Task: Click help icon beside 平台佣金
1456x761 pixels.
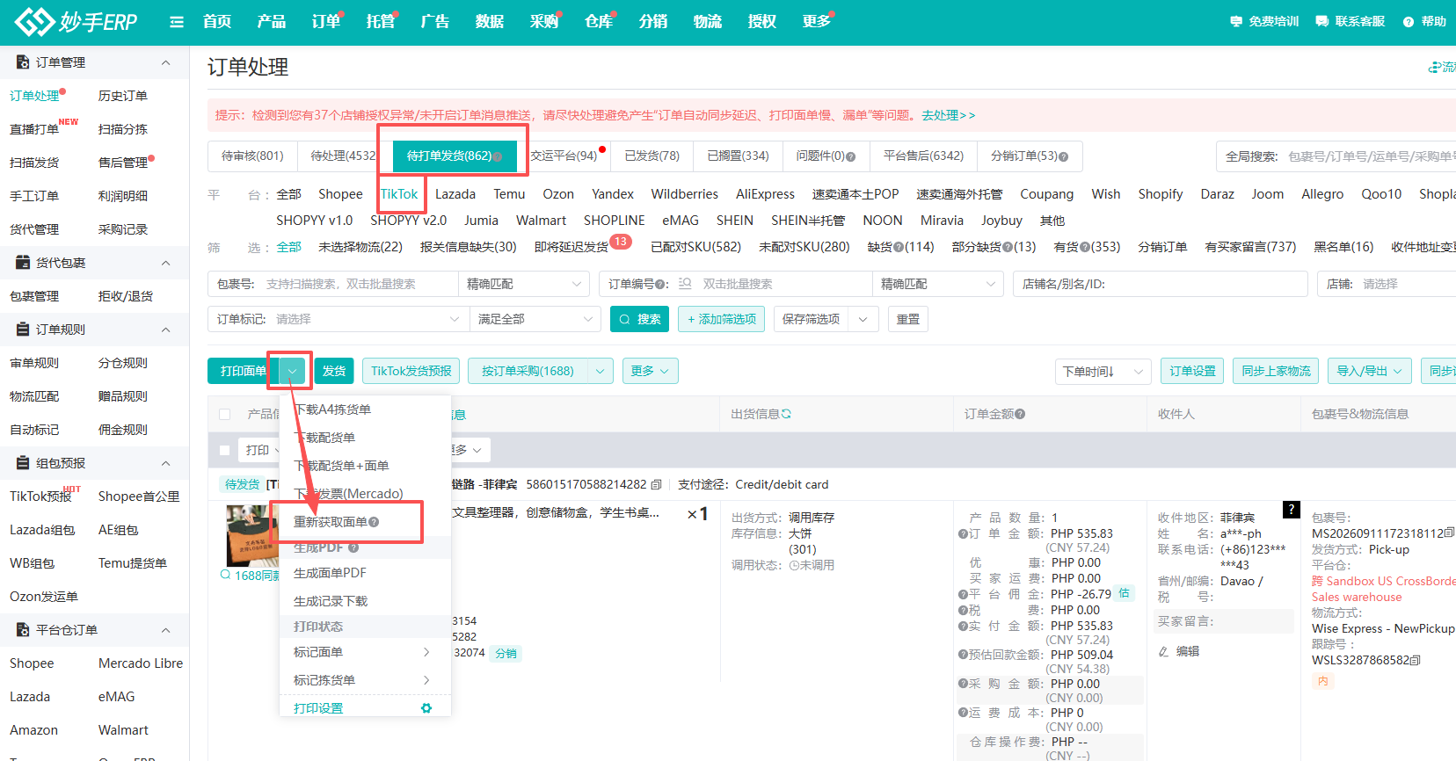Action: click(964, 594)
